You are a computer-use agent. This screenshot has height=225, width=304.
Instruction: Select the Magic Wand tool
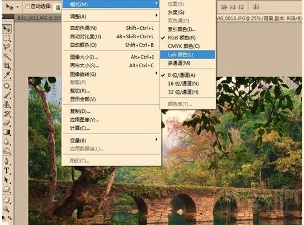click(x=7, y=56)
